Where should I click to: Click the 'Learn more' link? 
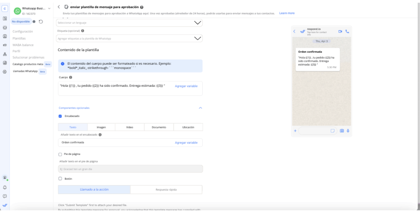[x=287, y=13]
